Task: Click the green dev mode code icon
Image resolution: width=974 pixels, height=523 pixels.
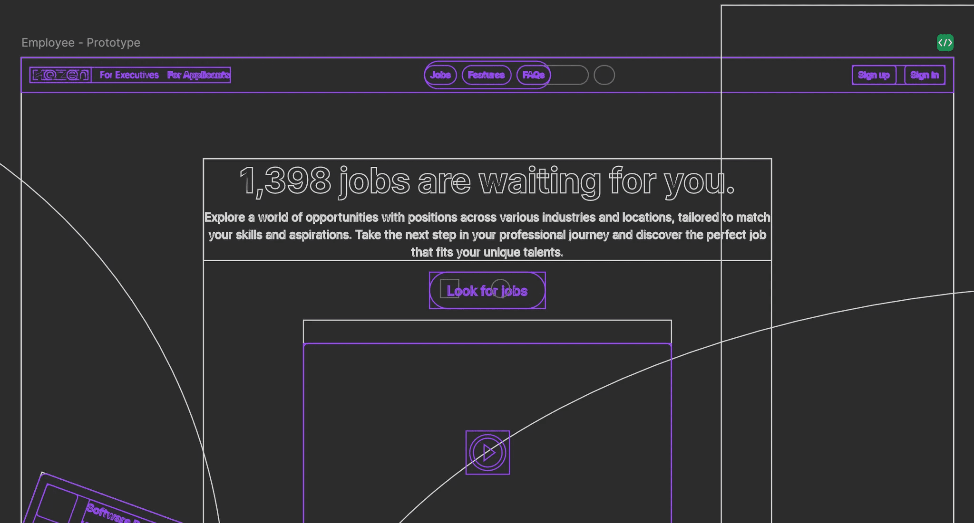Action: [x=945, y=43]
